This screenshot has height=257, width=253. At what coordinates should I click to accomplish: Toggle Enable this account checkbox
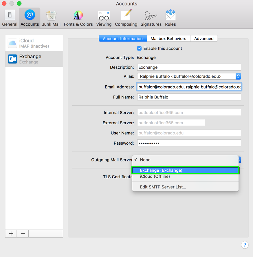[x=139, y=48]
